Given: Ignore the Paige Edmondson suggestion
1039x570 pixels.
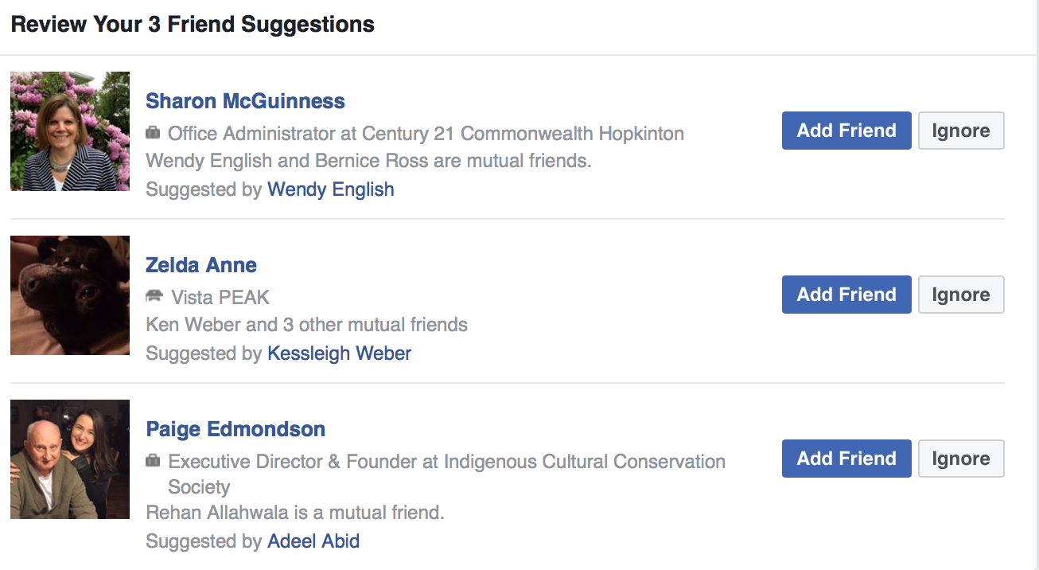Looking at the screenshot, I should 961,458.
